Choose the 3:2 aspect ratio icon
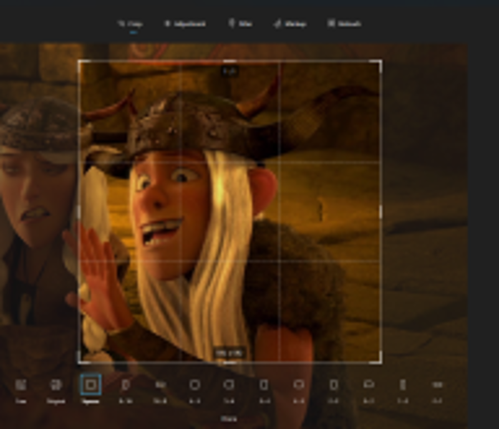 pyautogui.click(x=368, y=385)
